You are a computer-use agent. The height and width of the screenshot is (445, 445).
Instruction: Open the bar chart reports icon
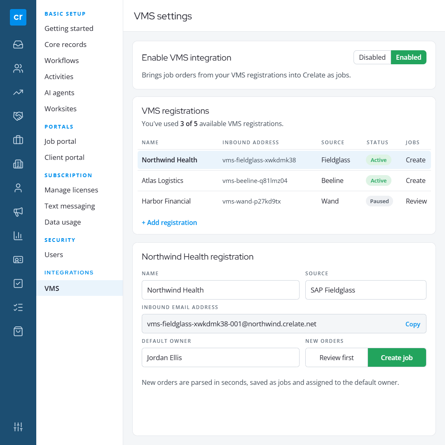point(18,236)
